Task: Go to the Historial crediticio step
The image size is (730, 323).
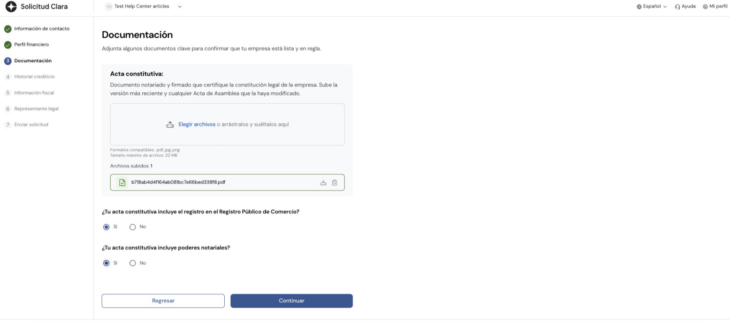Action: click(x=34, y=76)
